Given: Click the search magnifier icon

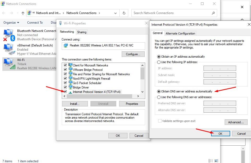Looking at the screenshot, I should (x=213, y=13).
